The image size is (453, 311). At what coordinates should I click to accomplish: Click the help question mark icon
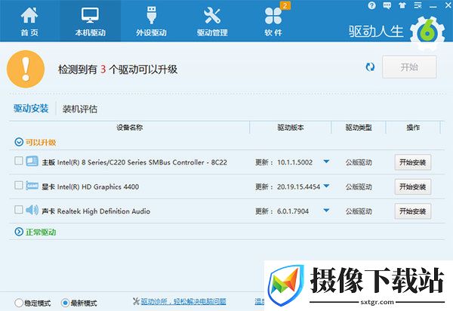pos(372,5)
